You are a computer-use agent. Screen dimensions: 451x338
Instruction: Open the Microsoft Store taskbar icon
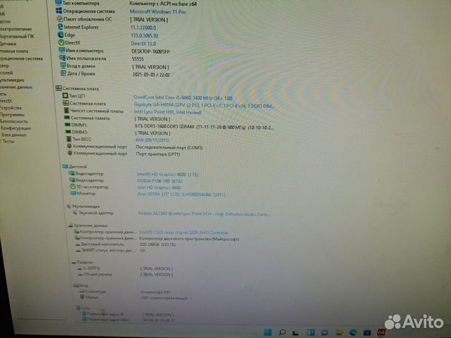(367, 332)
